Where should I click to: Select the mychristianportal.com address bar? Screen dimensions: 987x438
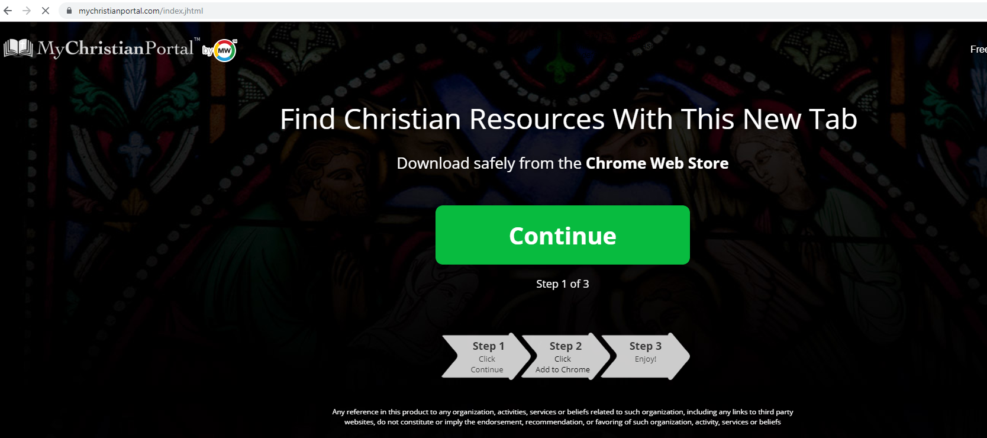tap(521, 11)
